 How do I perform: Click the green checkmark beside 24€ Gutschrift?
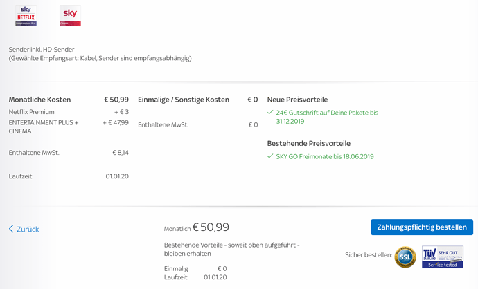270,112
